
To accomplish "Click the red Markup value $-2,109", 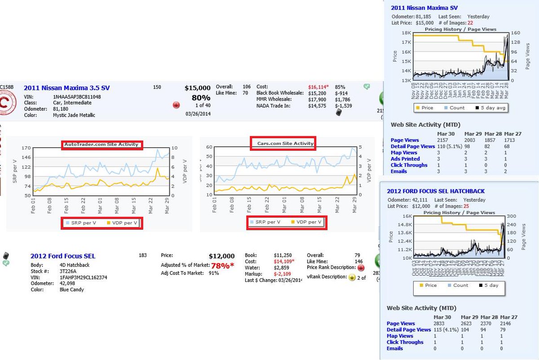I will [x=283, y=273].
